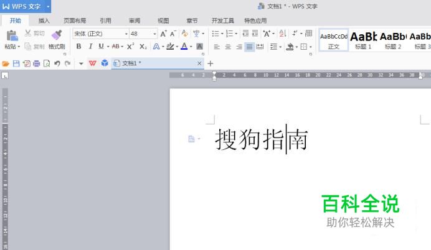Click the paragraph layout icon beside text
This screenshot has width=431, height=250.
tap(192, 139)
